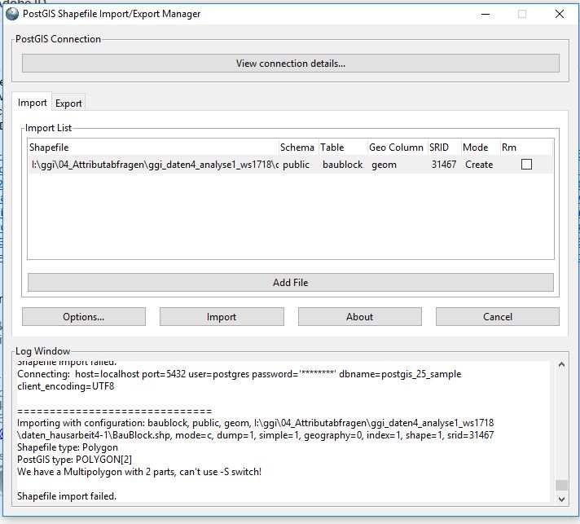580x524 pixels.
Task: Click Add File button
Action: [x=290, y=282]
